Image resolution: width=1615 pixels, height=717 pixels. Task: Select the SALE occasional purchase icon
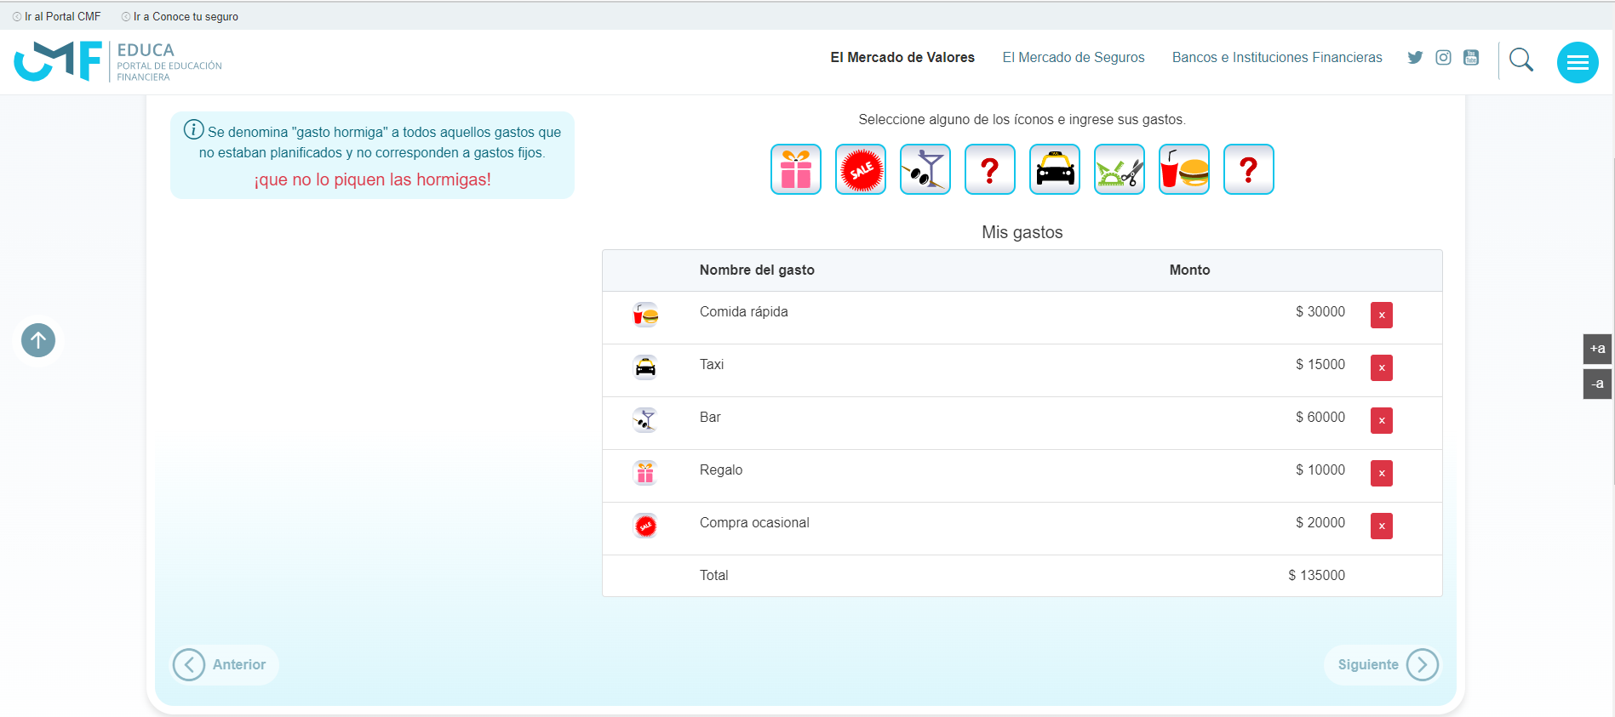[860, 169]
